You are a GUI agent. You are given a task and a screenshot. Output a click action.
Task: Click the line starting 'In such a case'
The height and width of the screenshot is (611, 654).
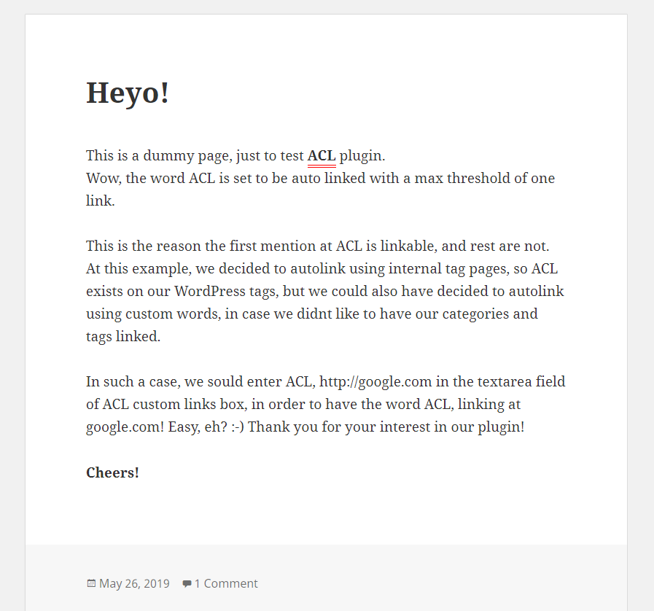[x=326, y=382]
